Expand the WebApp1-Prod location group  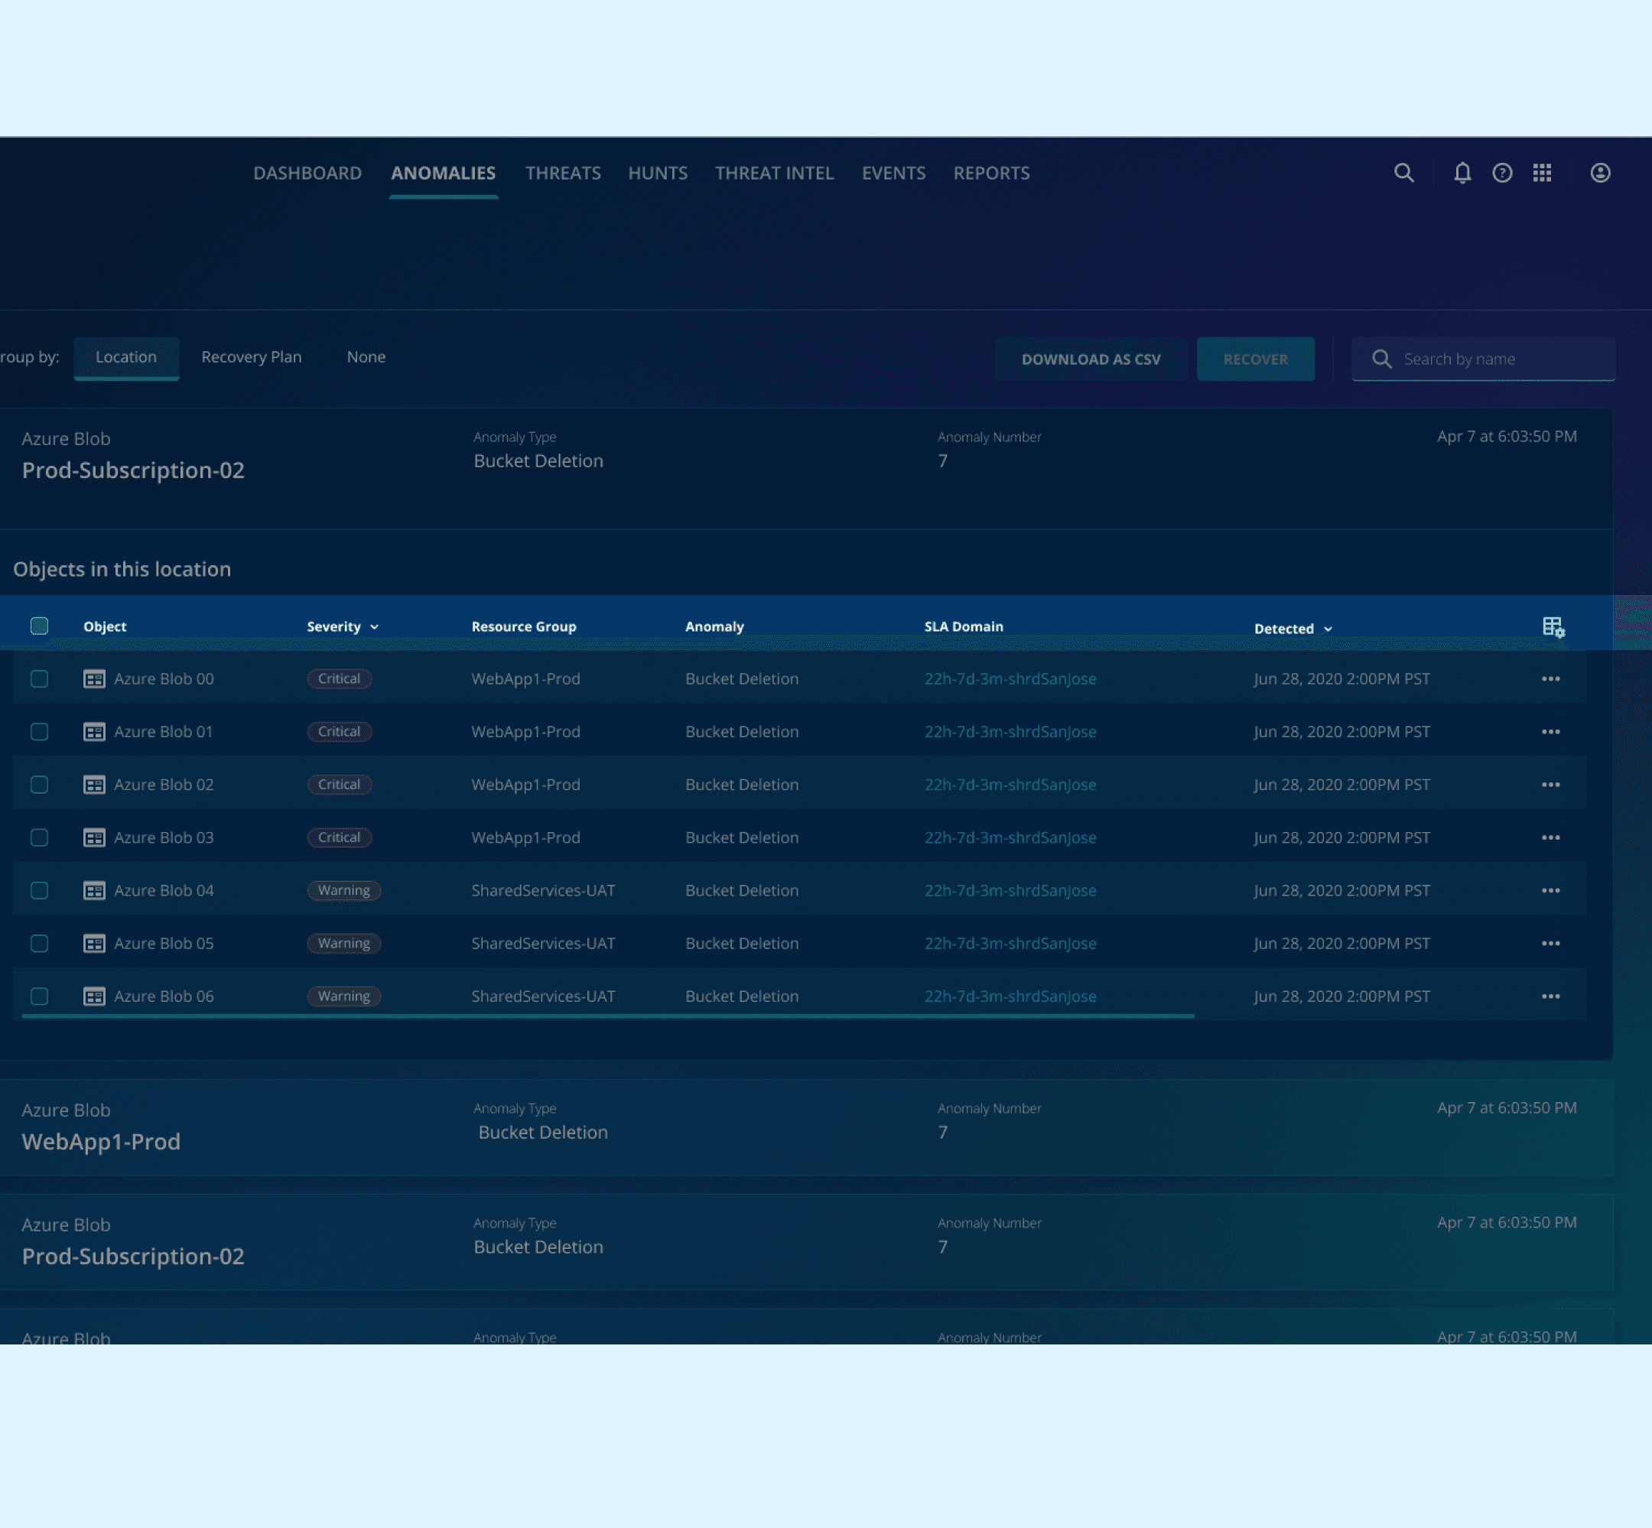click(101, 1141)
